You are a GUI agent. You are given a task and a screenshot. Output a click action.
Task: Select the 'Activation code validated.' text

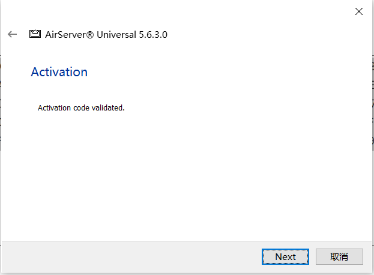pyautogui.click(x=81, y=108)
